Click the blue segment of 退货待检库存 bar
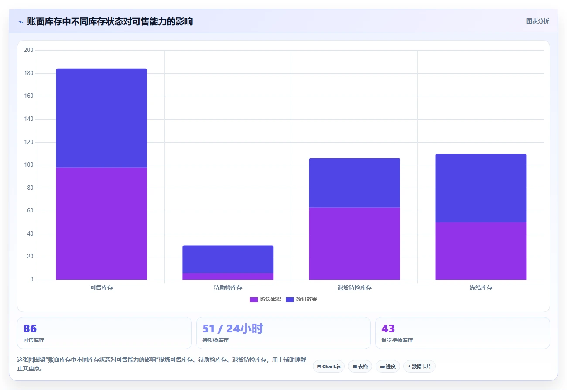 [355, 183]
